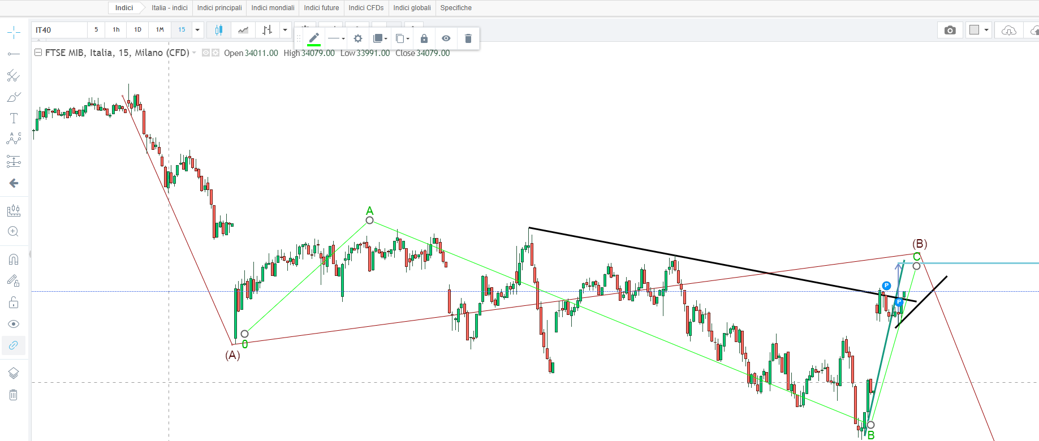Click the back arrow icon
This screenshot has width=1039, height=441.
[x=14, y=183]
